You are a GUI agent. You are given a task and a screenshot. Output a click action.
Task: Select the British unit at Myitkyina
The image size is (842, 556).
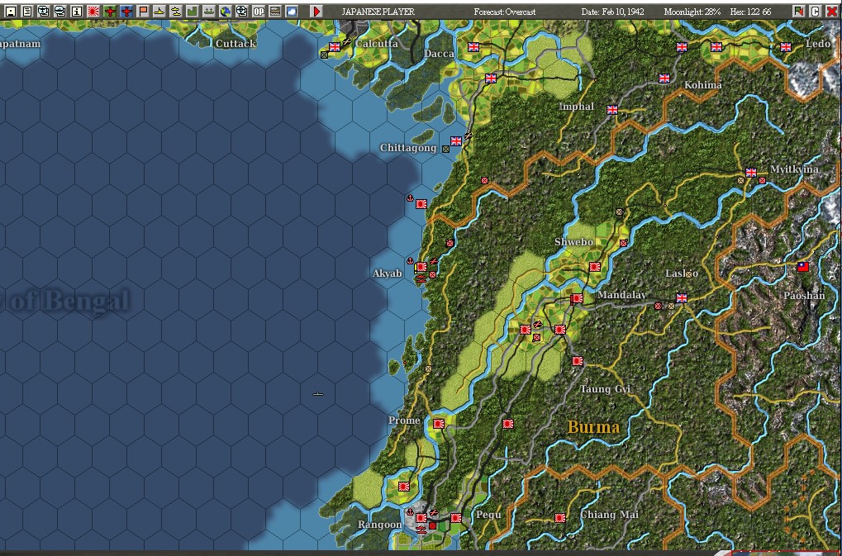pos(751,173)
